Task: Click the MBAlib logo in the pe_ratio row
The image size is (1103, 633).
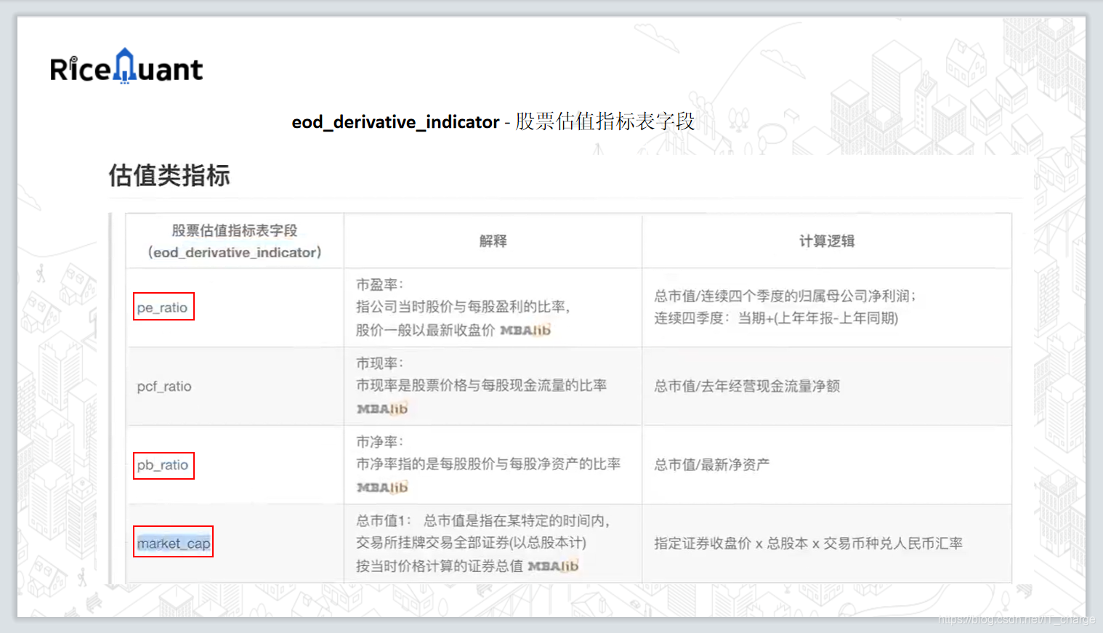Action: click(x=525, y=330)
